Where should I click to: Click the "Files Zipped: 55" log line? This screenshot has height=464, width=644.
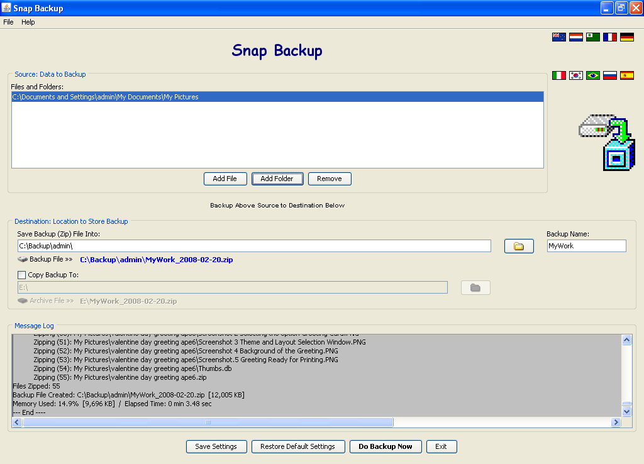tap(36, 386)
